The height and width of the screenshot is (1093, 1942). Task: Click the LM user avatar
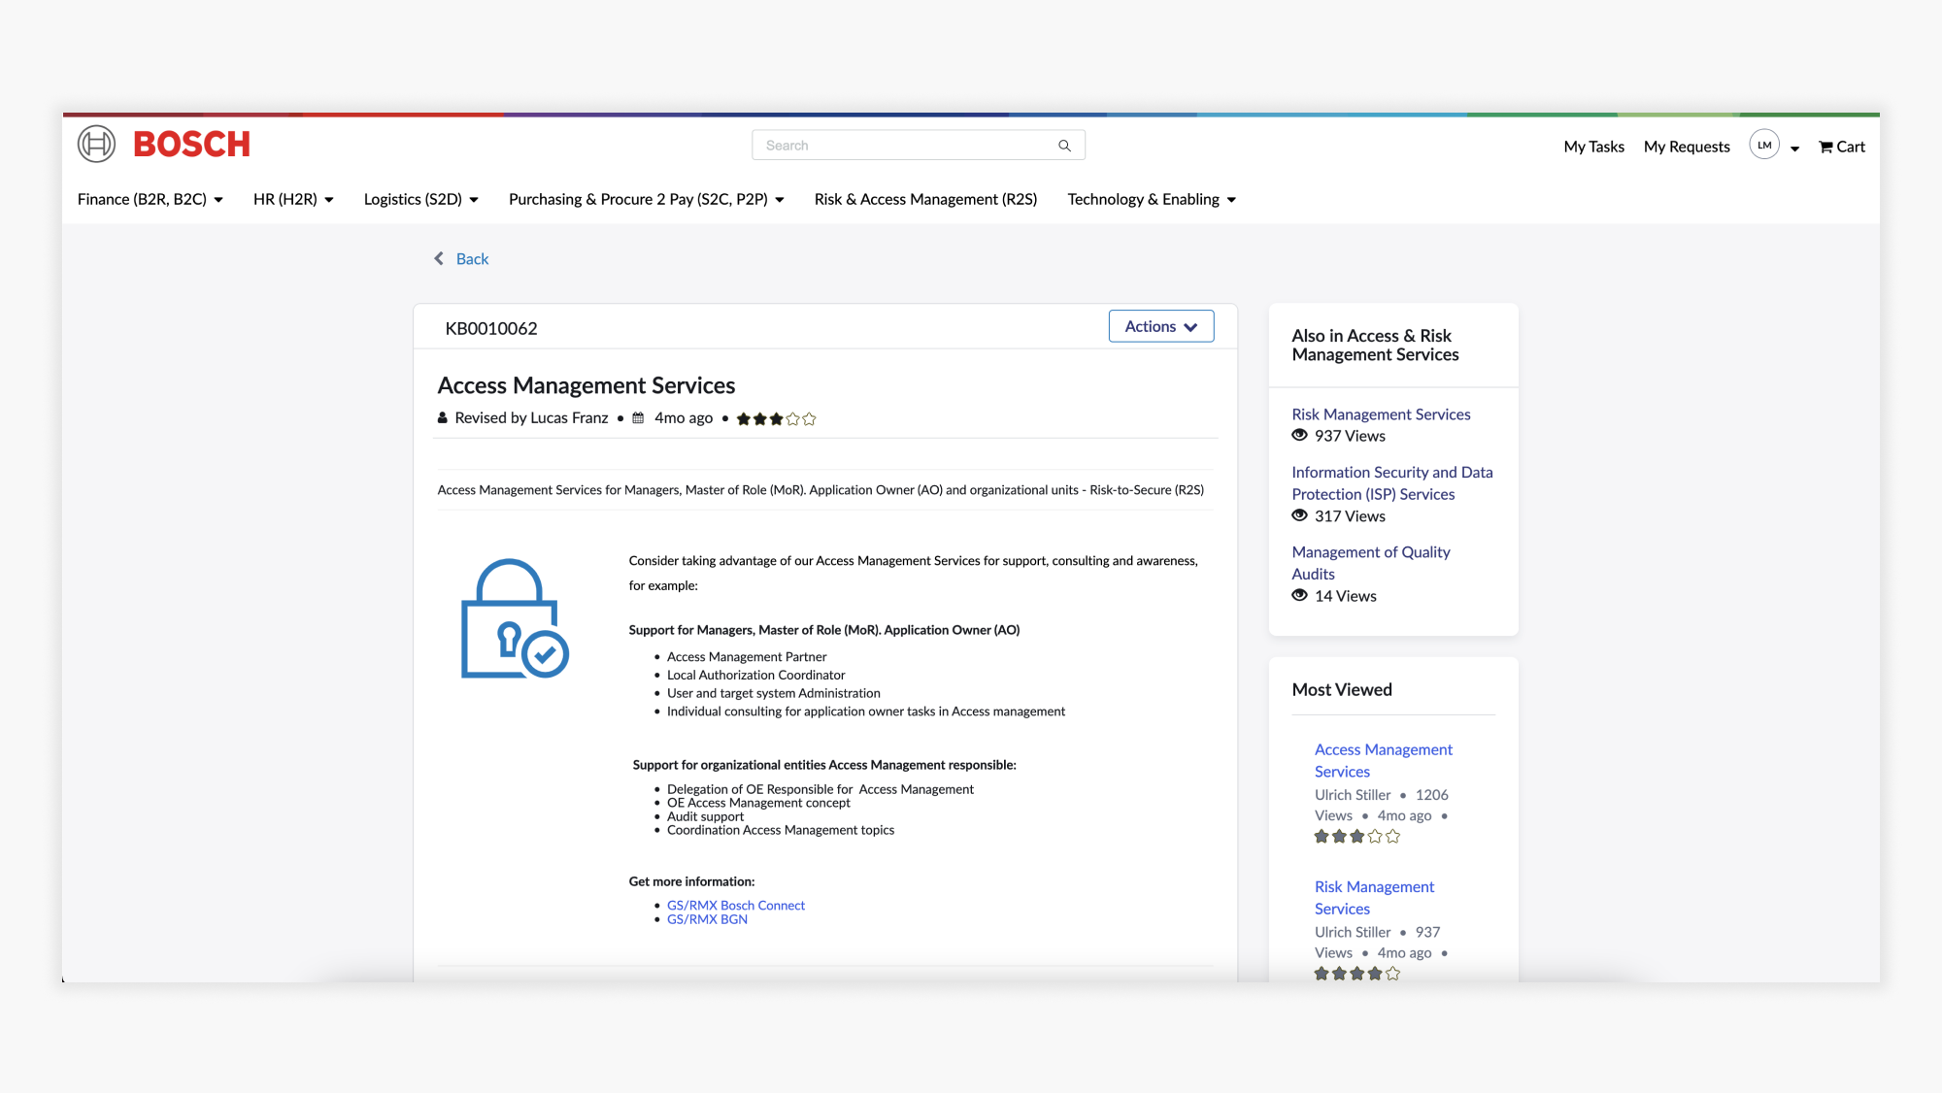tap(1763, 145)
